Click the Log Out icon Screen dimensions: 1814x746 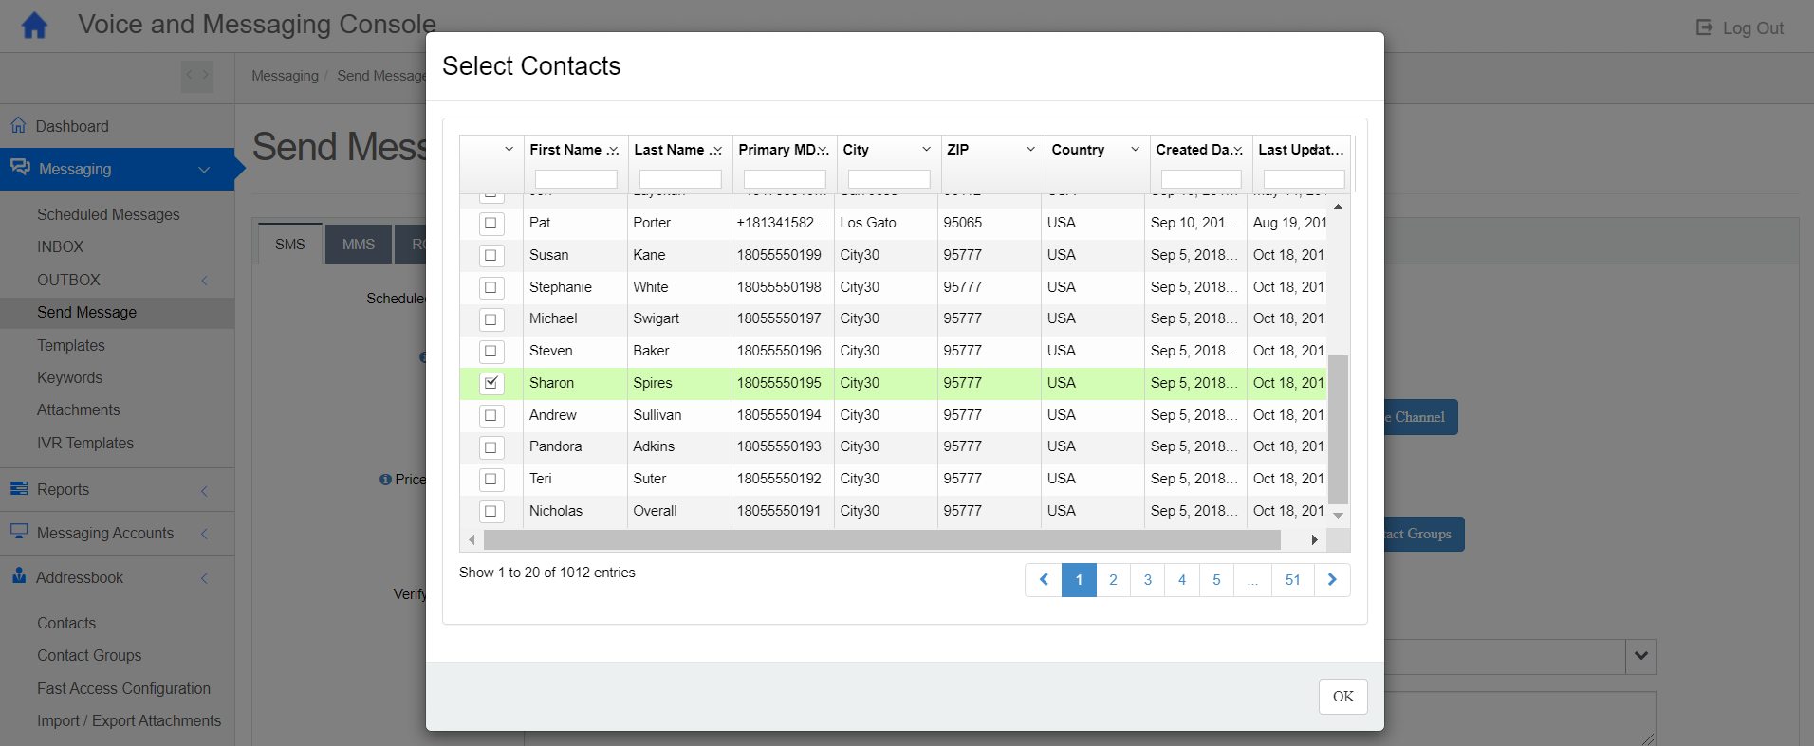pos(1704,27)
